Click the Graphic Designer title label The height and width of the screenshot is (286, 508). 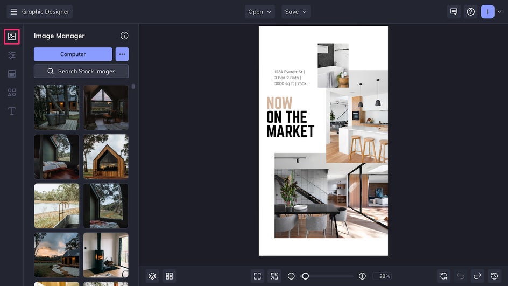pos(46,12)
